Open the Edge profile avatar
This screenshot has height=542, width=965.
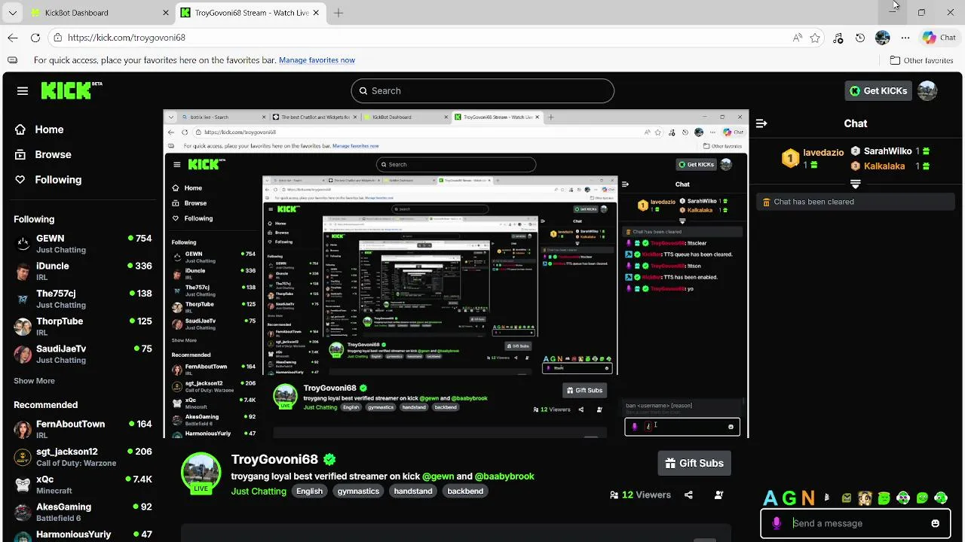tap(883, 38)
